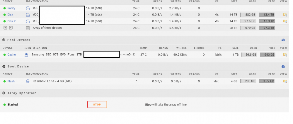Click the Cache writes value 49.2 KB/s
Viewport: 293px width, 124px height.
[180, 55]
